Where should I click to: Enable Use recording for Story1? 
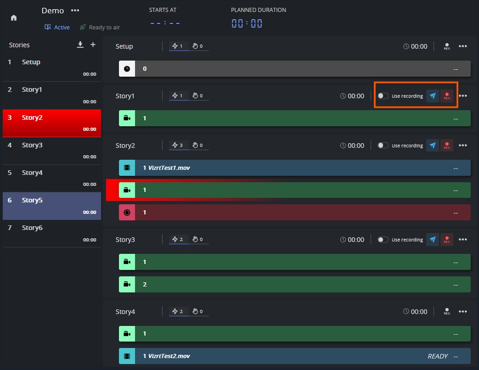[x=383, y=96]
